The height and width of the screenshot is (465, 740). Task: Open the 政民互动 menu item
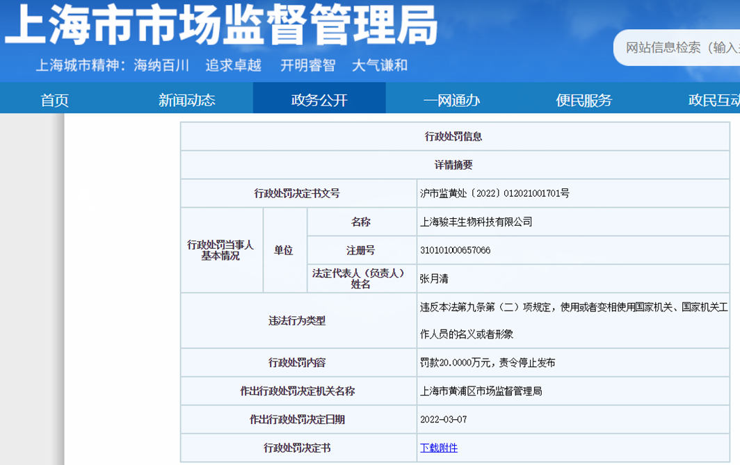(709, 99)
